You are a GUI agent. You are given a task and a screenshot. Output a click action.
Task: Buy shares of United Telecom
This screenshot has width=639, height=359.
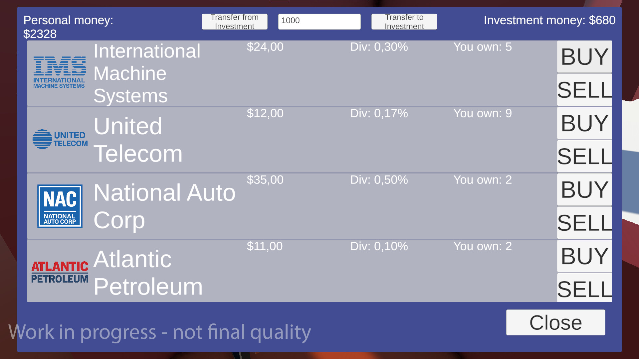pos(584,123)
